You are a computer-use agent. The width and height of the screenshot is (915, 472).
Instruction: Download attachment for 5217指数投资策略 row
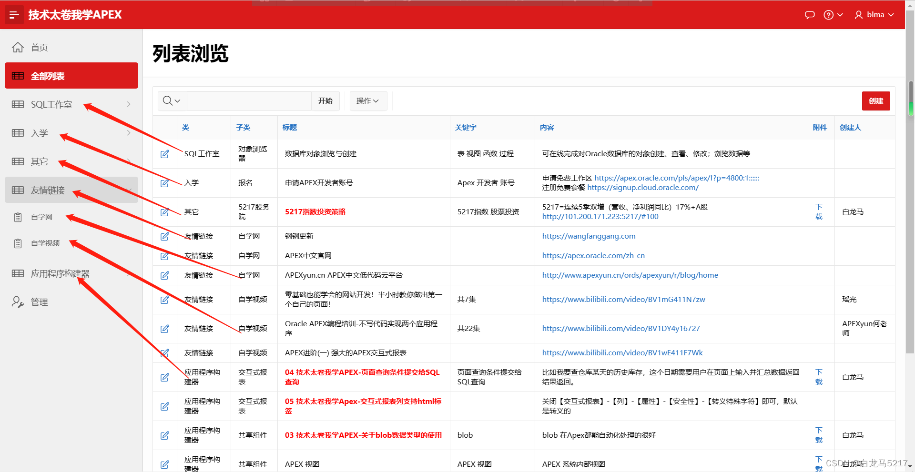(x=819, y=212)
